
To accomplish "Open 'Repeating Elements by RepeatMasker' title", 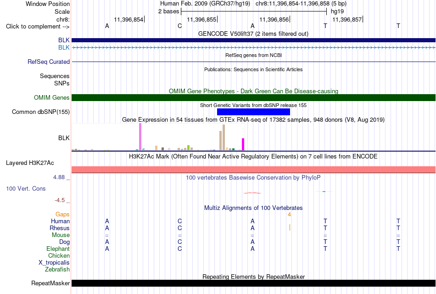I will tap(253, 277).
